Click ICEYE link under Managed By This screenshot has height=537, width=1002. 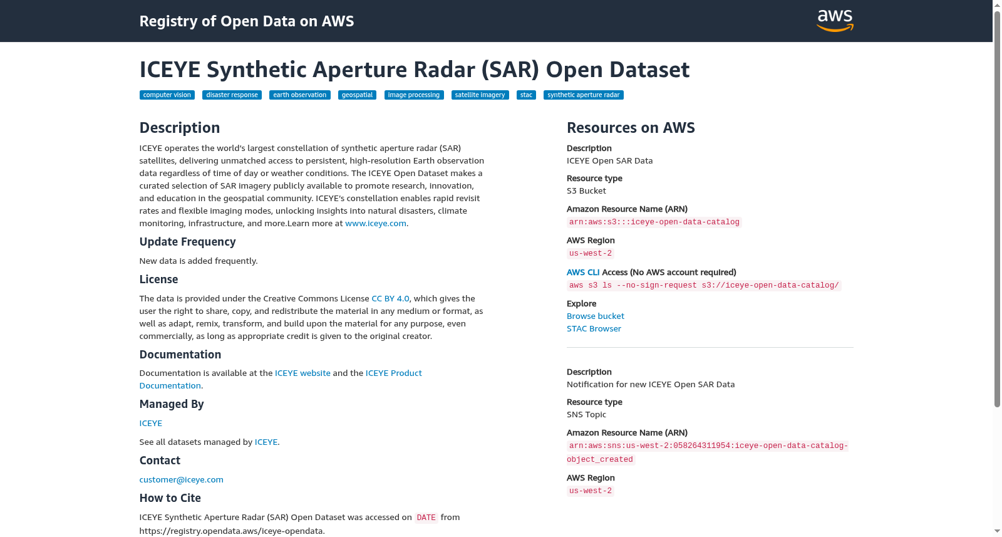coord(151,424)
